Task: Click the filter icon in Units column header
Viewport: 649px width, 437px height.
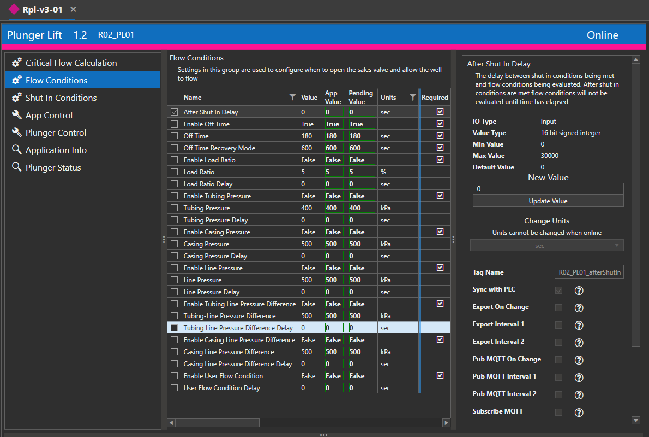Action: [x=413, y=97]
